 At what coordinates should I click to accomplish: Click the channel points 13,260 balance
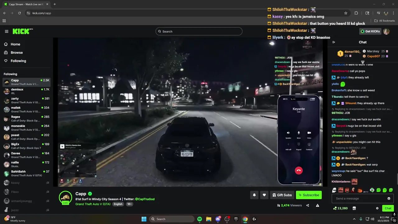click(x=340, y=208)
